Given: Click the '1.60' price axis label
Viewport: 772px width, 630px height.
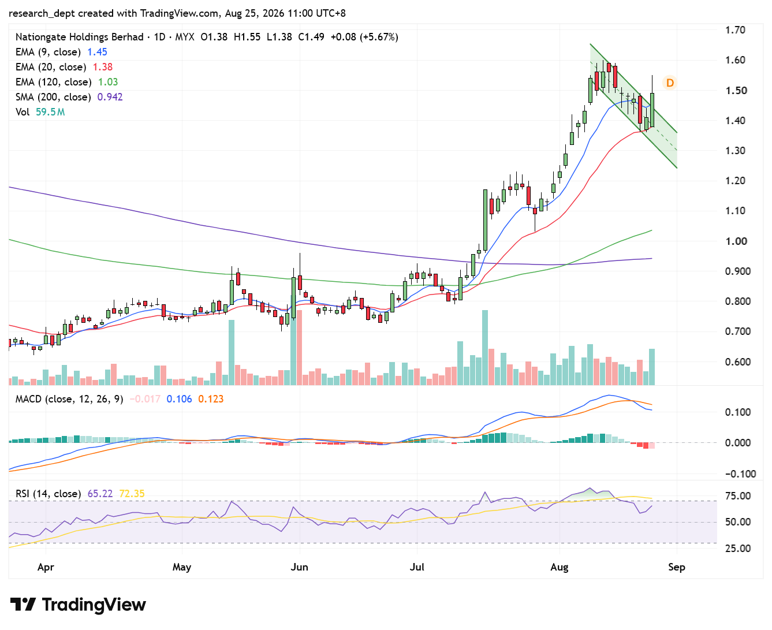Looking at the screenshot, I should tap(735, 60).
